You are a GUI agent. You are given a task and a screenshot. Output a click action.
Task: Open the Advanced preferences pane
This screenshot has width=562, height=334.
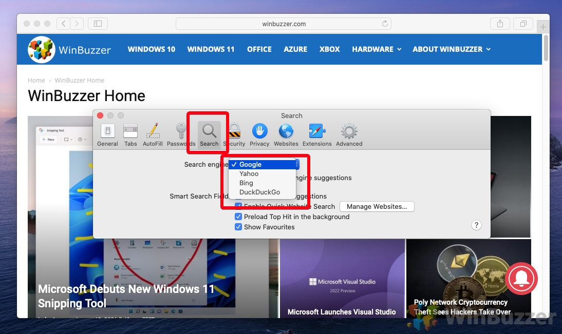click(x=349, y=135)
